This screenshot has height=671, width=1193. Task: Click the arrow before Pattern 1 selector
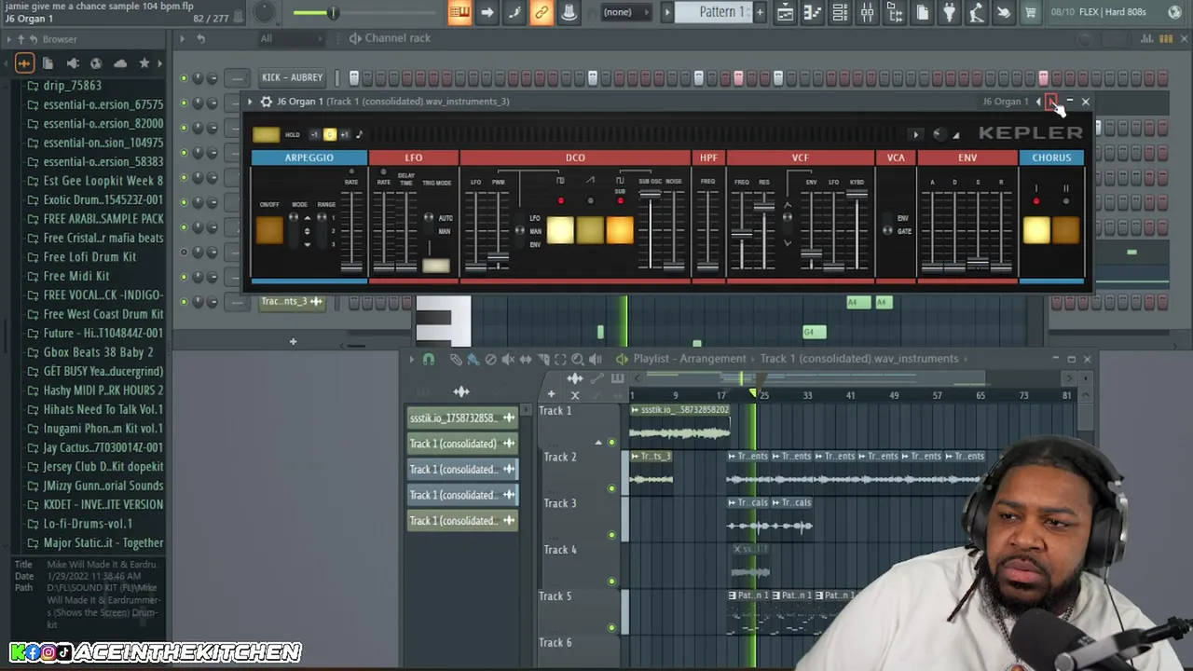(x=667, y=12)
